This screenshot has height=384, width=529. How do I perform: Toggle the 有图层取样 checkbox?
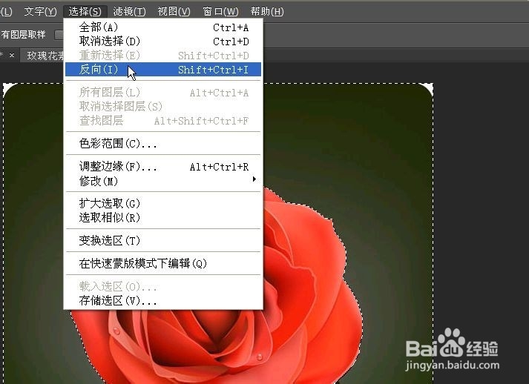pyautogui.click(x=59, y=34)
